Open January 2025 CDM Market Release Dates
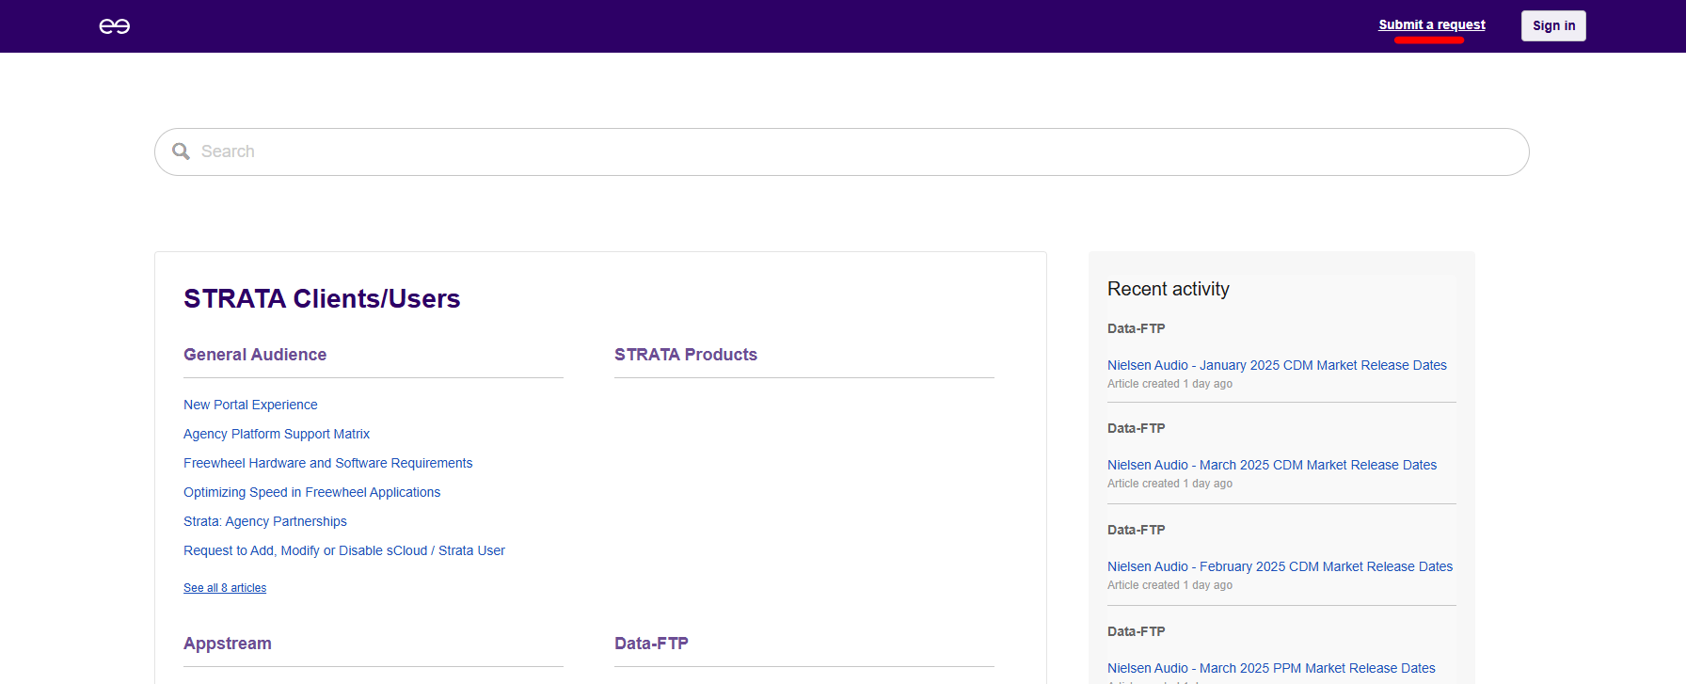Viewport: 1686px width, 684px height. point(1277,365)
